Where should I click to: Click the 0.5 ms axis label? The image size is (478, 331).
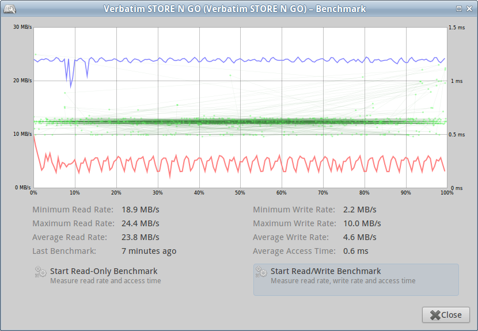click(x=457, y=135)
